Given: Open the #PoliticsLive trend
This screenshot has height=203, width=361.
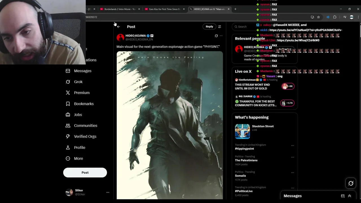Looking at the screenshot, I should click(244, 191).
